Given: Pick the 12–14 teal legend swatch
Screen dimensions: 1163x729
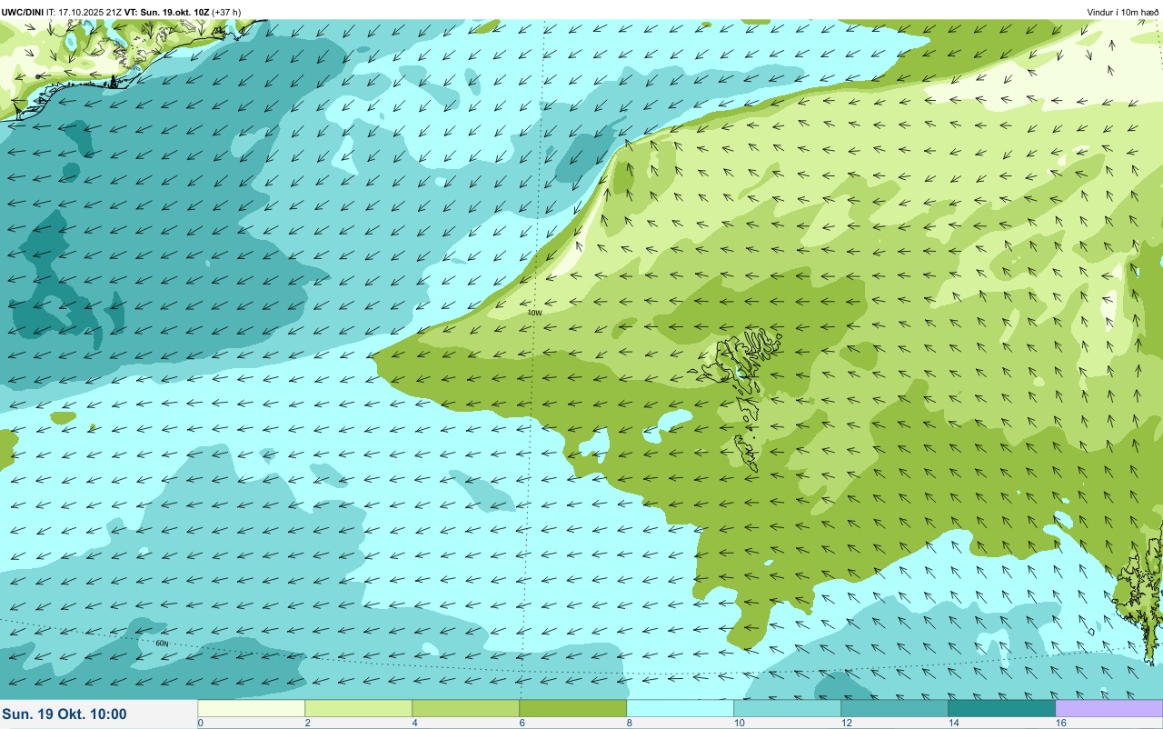Looking at the screenshot, I should 895,708.
